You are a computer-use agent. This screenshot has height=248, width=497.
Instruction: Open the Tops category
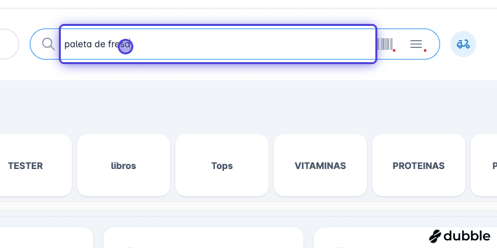(x=222, y=165)
